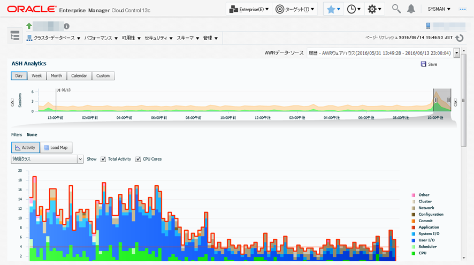Select Custom time range
The image size is (474, 265).
[103, 75]
